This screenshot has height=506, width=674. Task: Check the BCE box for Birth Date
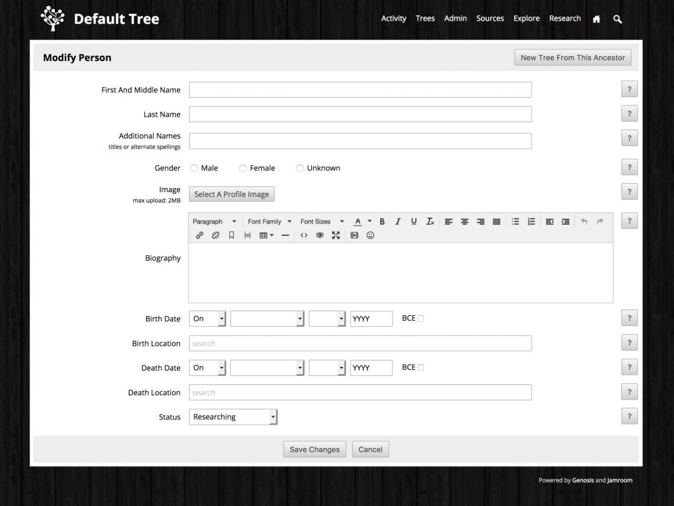coord(421,319)
